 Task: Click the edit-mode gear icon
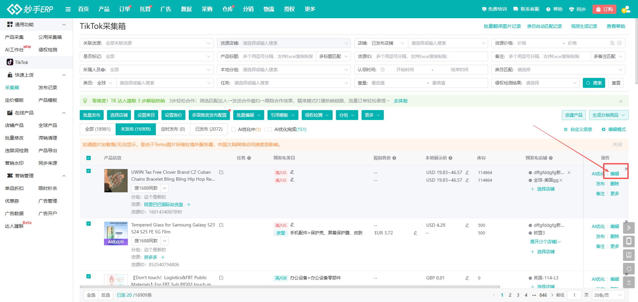coord(603,130)
